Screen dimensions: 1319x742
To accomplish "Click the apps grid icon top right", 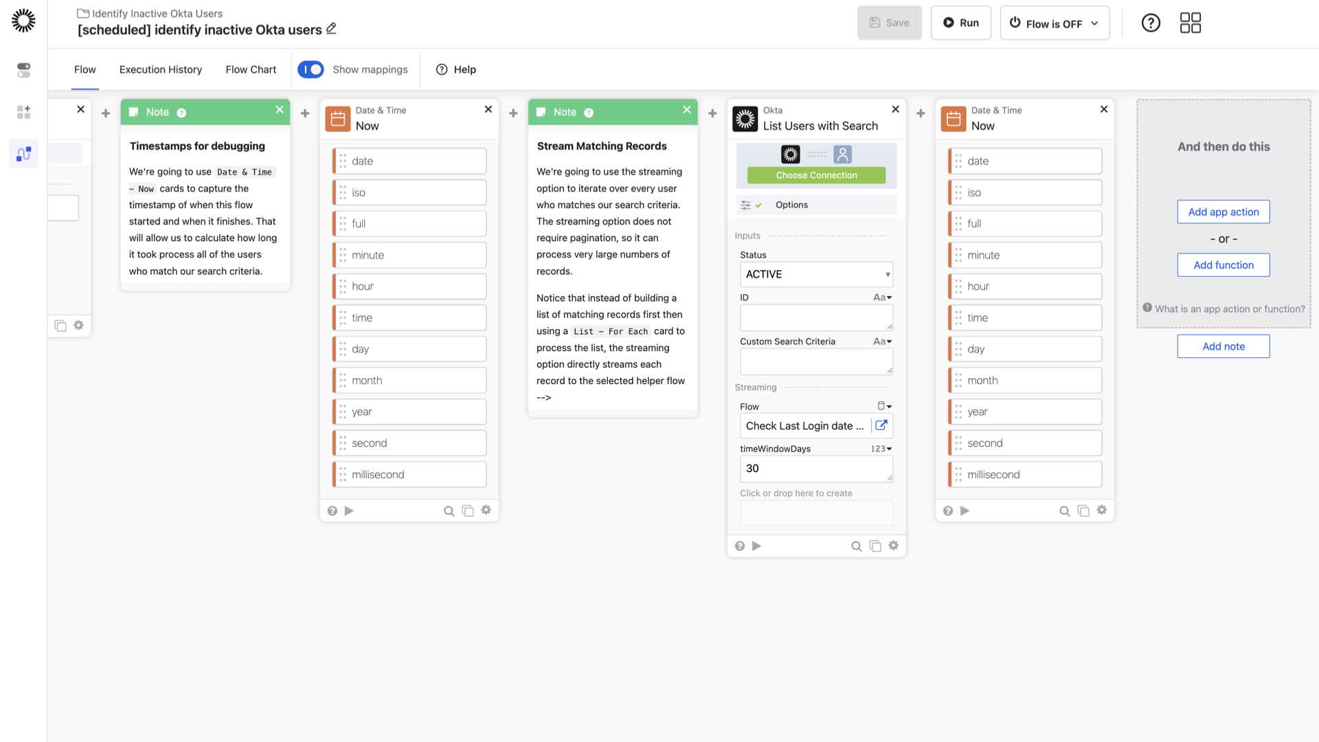I will [x=1190, y=23].
